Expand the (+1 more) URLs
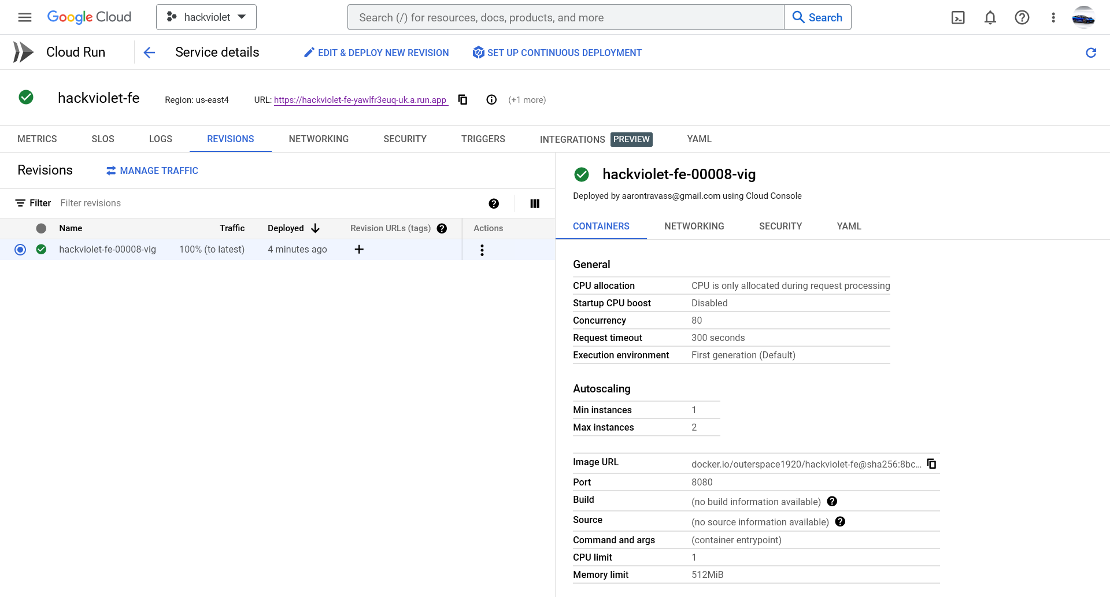Viewport: 1110px width, 597px height. point(527,100)
